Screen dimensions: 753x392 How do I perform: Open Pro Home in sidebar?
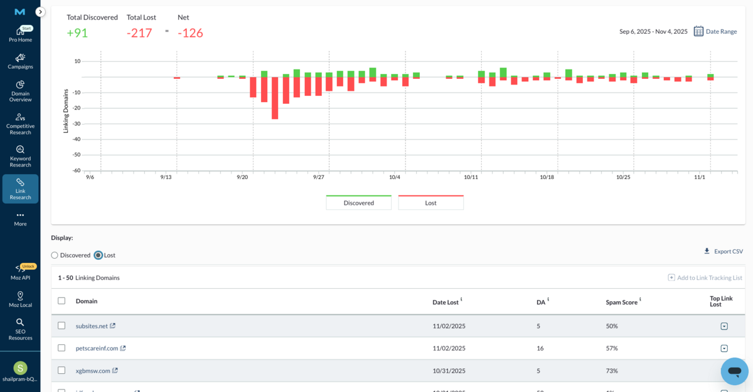click(x=20, y=34)
